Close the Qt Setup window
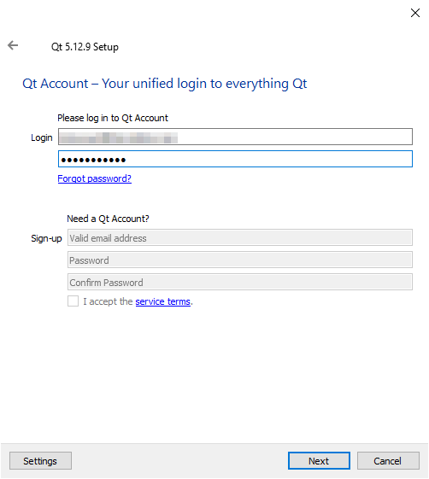Viewport: 429px width, 479px height. point(415,13)
